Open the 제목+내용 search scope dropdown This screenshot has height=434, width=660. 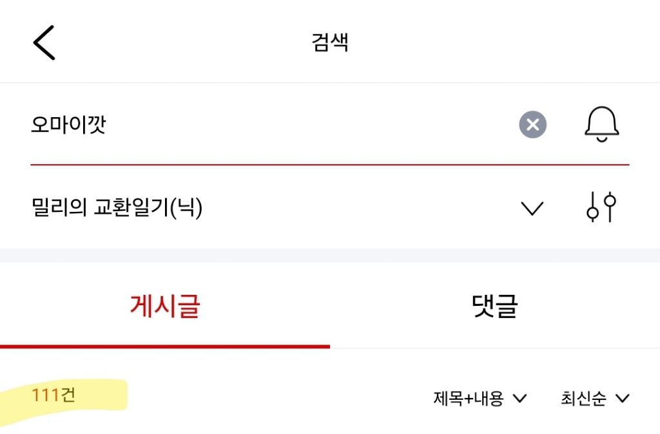point(478,398)
